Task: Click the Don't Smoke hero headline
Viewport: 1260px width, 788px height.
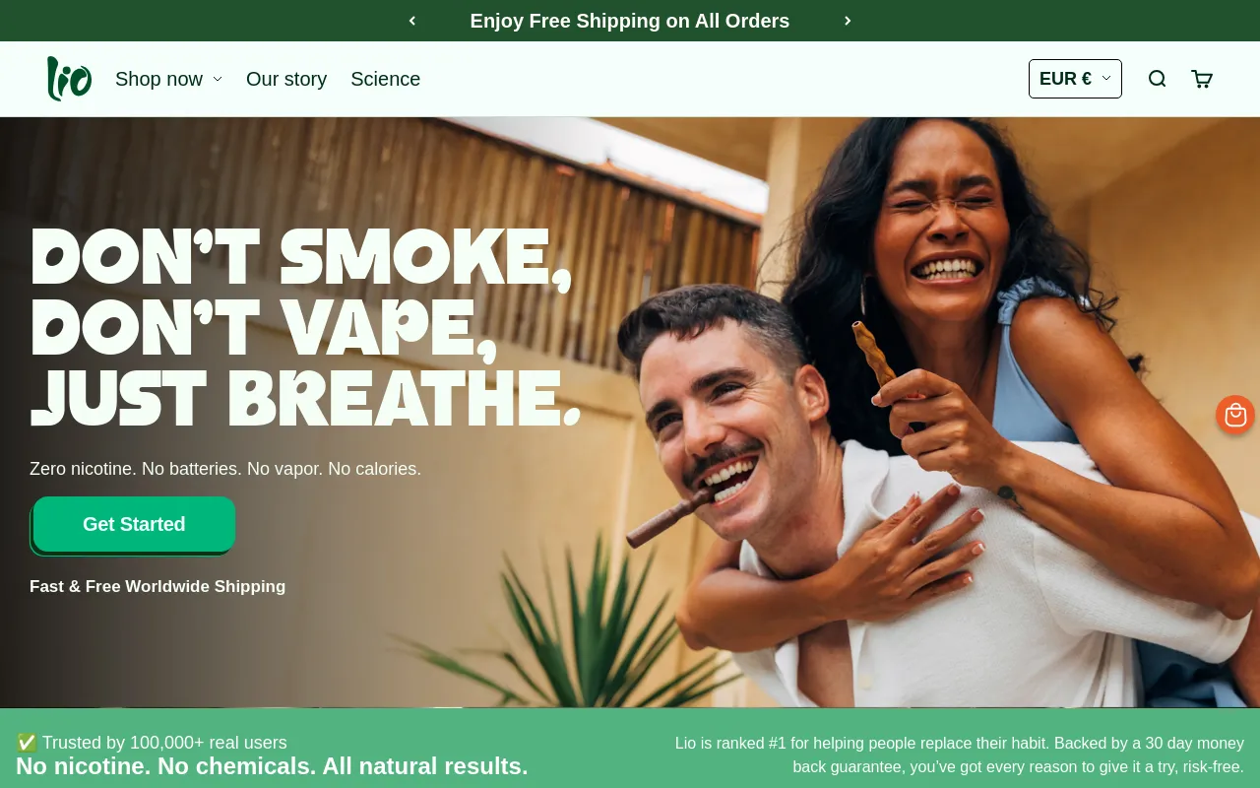Action: click(305, 328)
